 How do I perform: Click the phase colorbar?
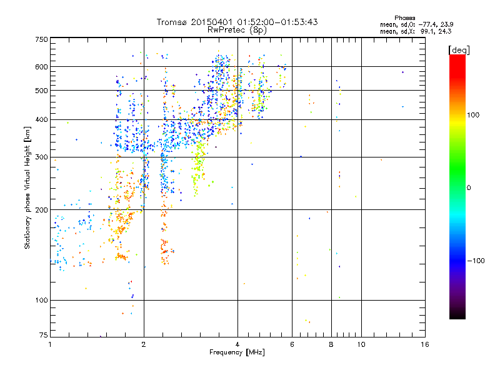[x=457, y=186]
